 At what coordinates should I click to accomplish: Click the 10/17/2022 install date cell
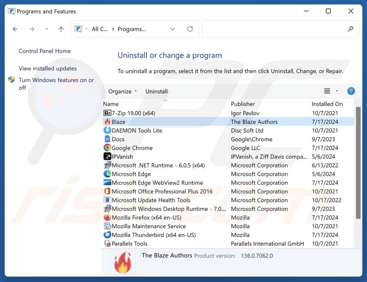[x=327, y=200]
